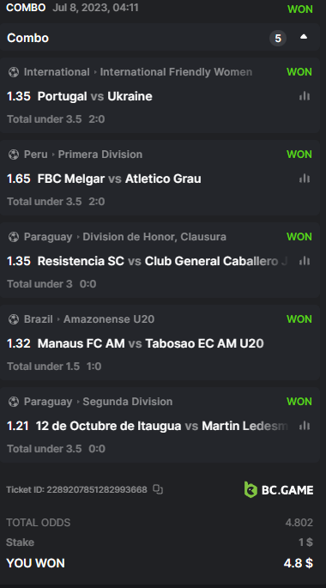Copy the Ticket ID to clipboard
The image size is (326, 588).
158,489
